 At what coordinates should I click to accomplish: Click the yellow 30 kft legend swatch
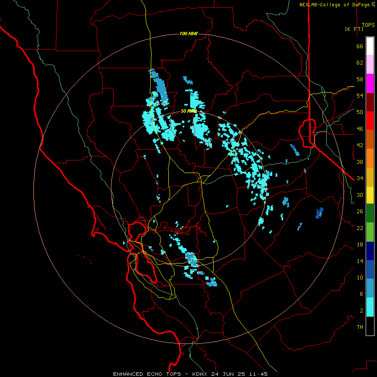(x=370, y=195)
